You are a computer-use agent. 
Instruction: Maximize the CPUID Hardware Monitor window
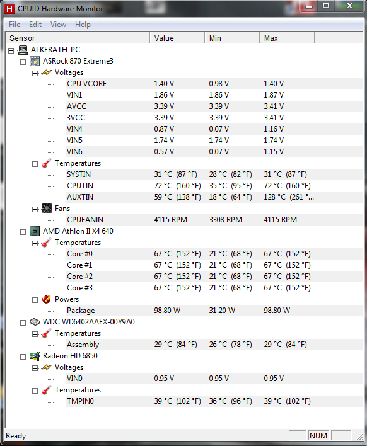[x=326, y=6]
